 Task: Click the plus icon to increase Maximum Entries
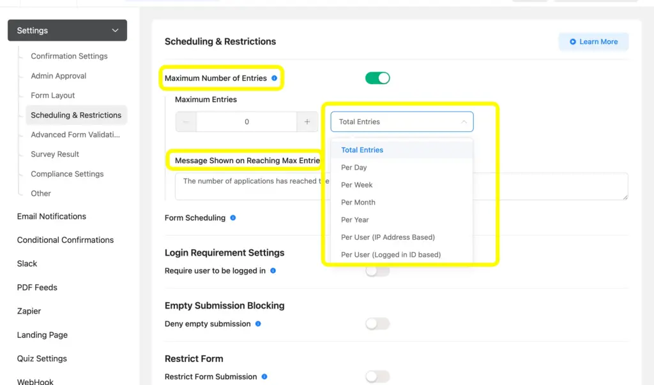pyautogui.click(x=307, y=121)
